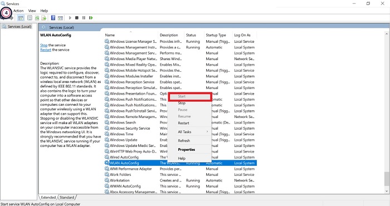This screenshot has width=390, height=206.
Task: Choose Refresh in the context menu
Action: coord(184,141)
